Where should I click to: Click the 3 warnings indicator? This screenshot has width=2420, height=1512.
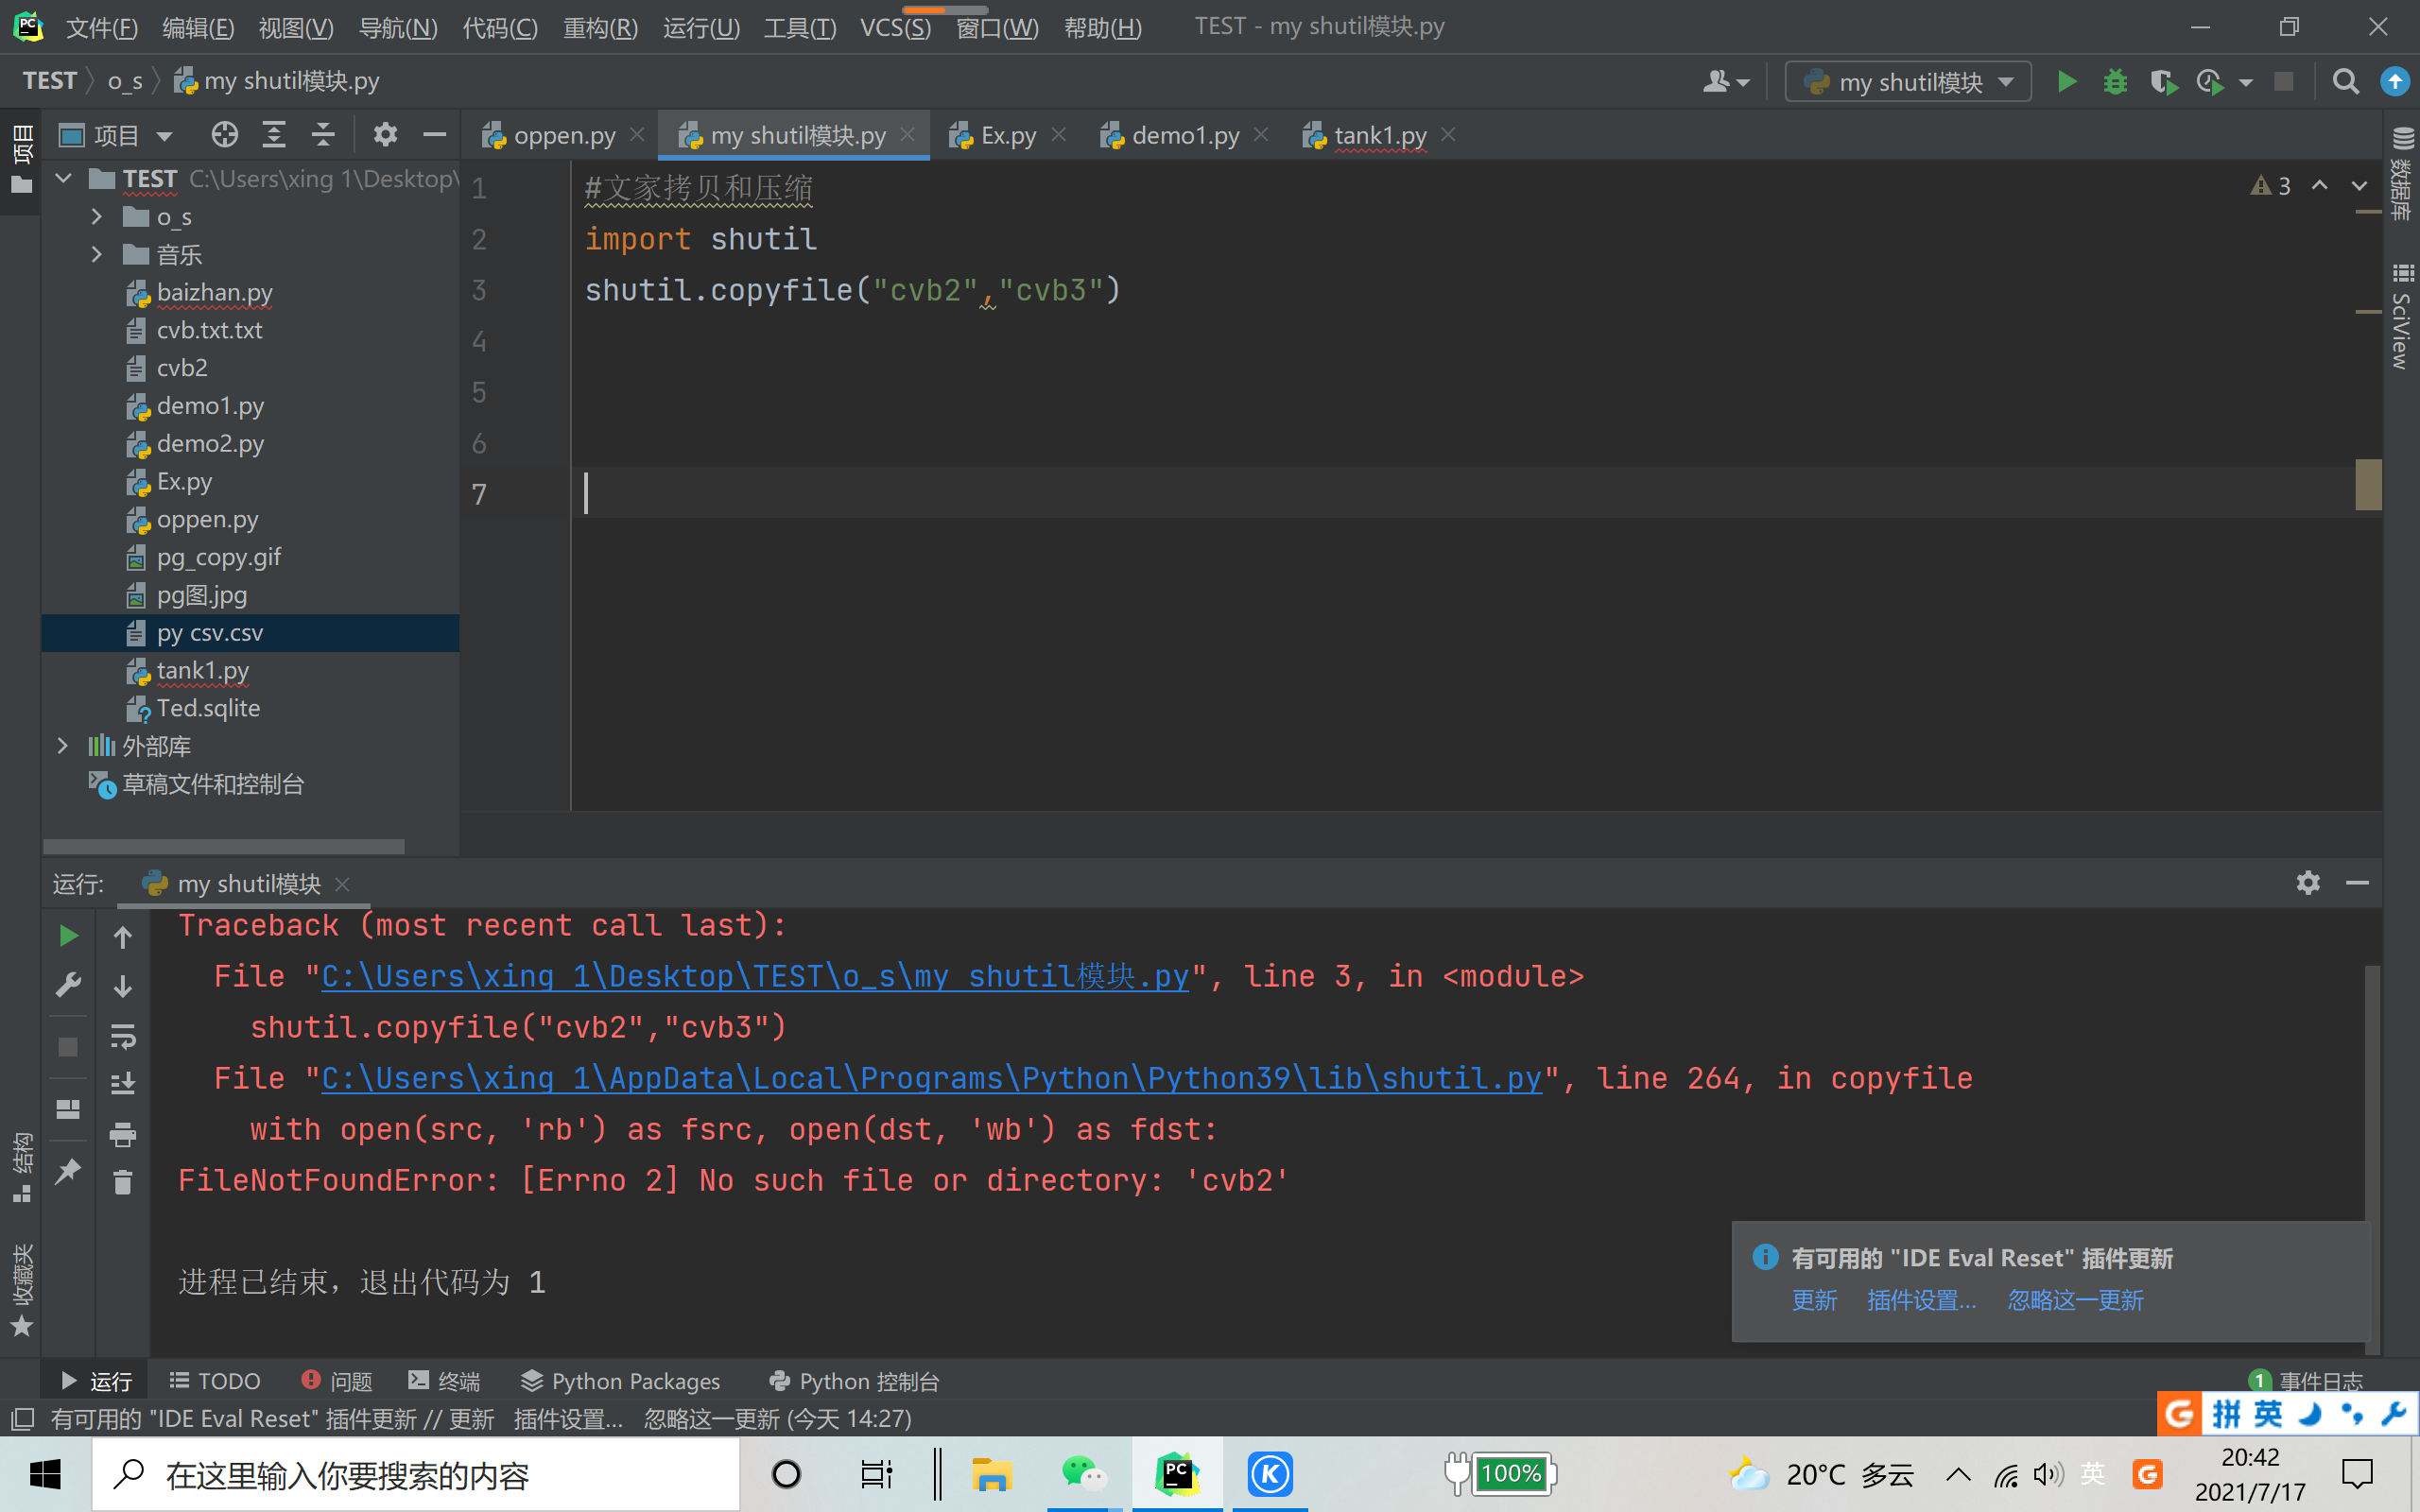pos(2271,186)
